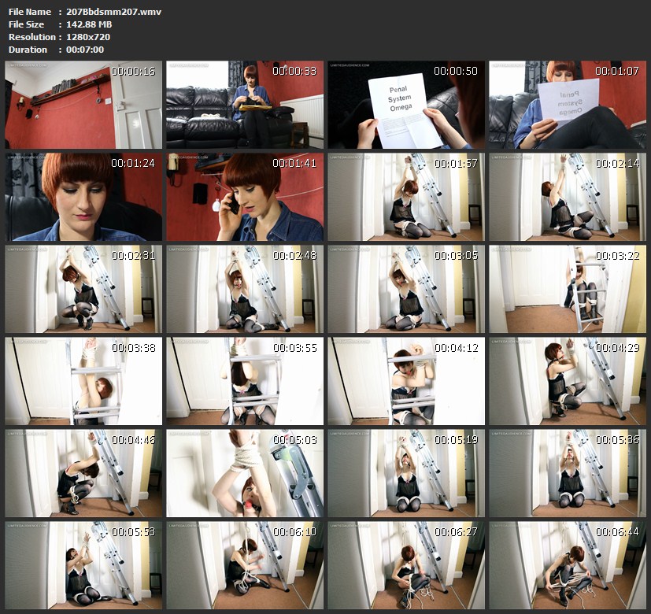Select the thumbnail stamped 00:00:33

click(245, 105)
